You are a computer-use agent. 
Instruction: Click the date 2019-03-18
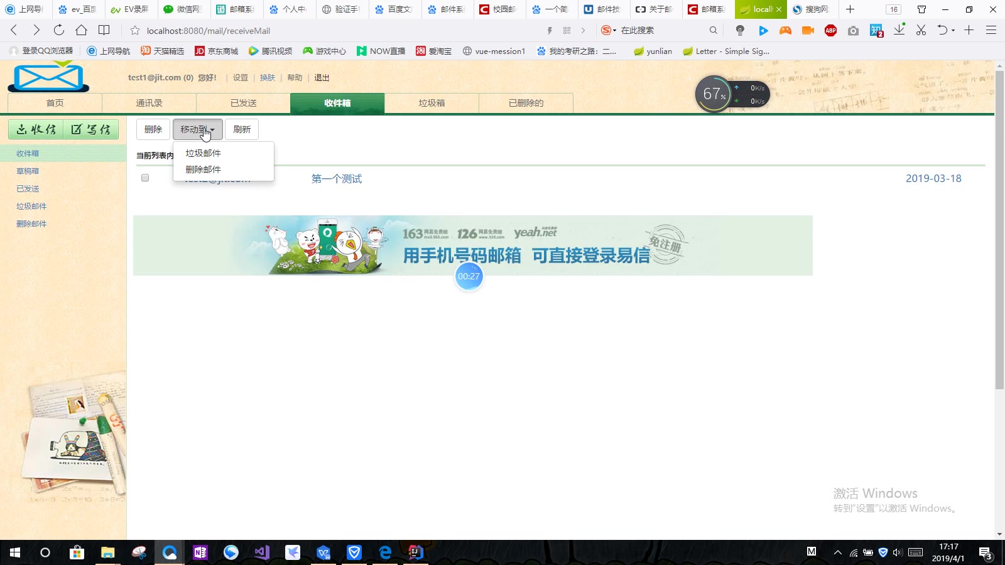[x=933, y=178]
